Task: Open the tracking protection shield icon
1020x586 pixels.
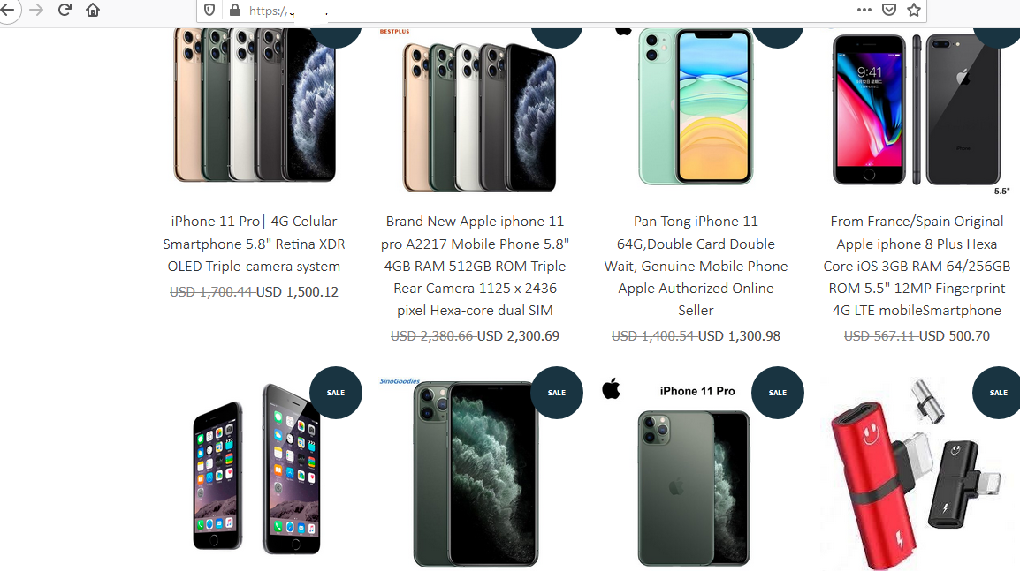Action: pyautogui.click(x=209, y=11)
